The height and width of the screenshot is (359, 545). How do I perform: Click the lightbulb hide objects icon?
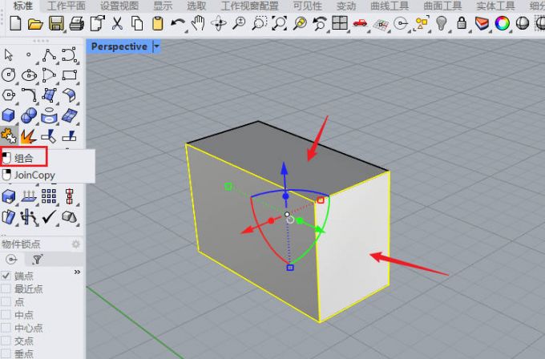click(441, 23)
